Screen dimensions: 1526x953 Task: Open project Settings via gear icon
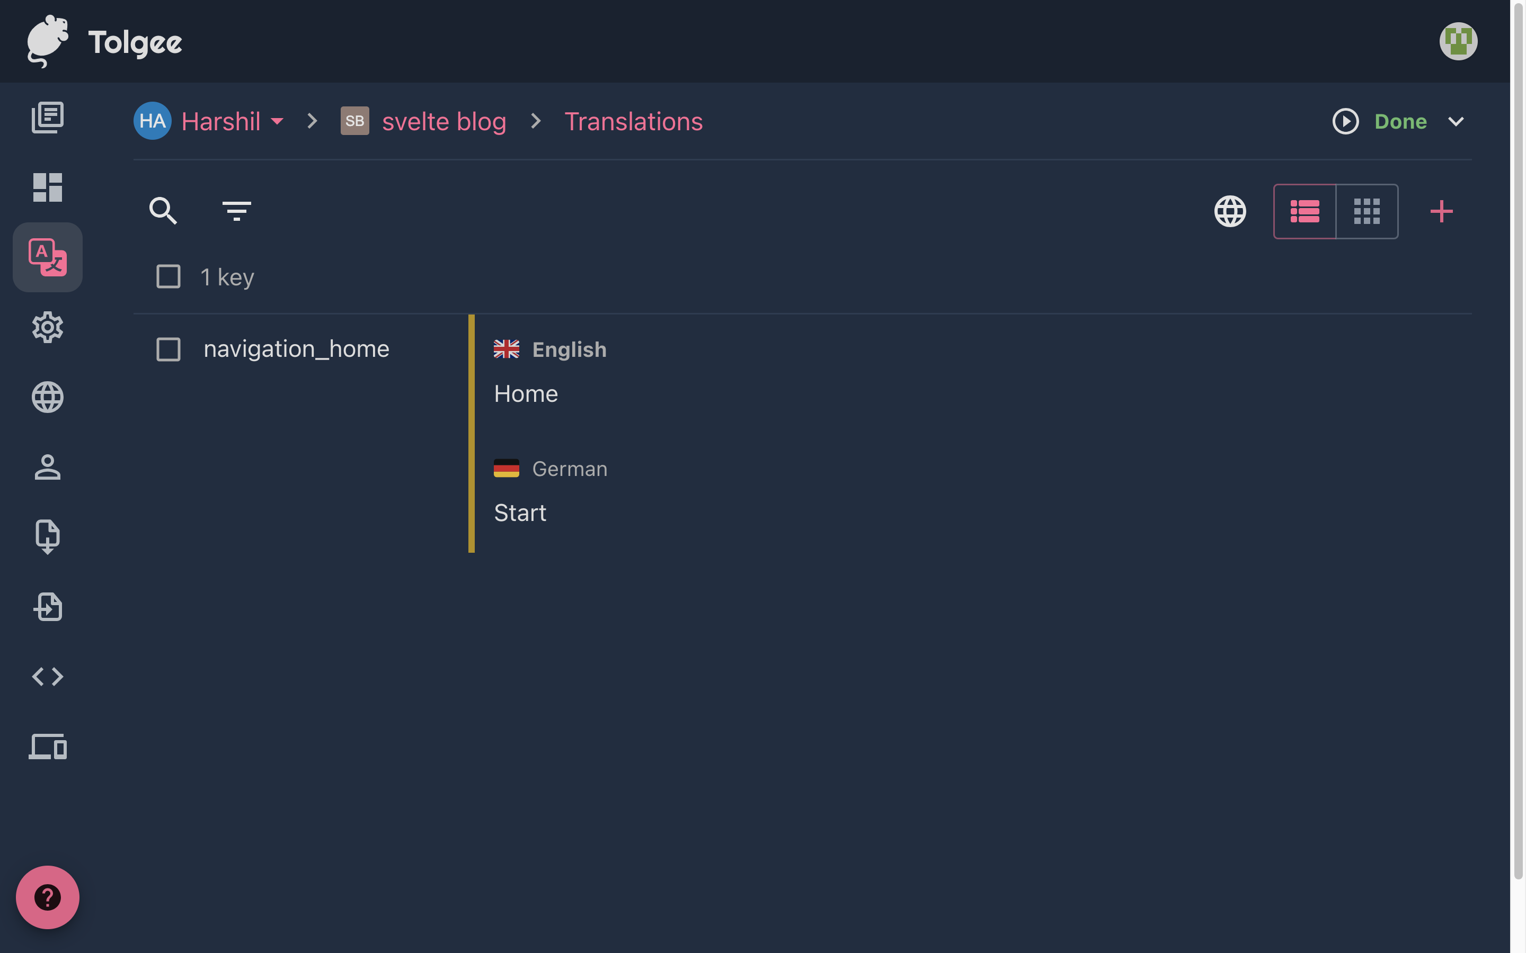coord(47,327)
